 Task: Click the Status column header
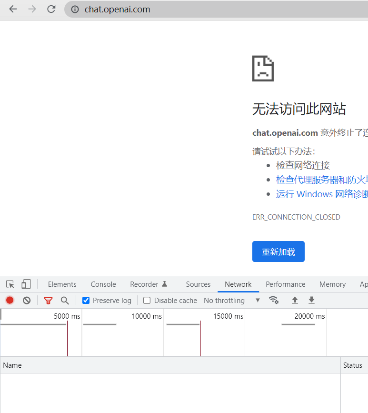tap(354, 365)
